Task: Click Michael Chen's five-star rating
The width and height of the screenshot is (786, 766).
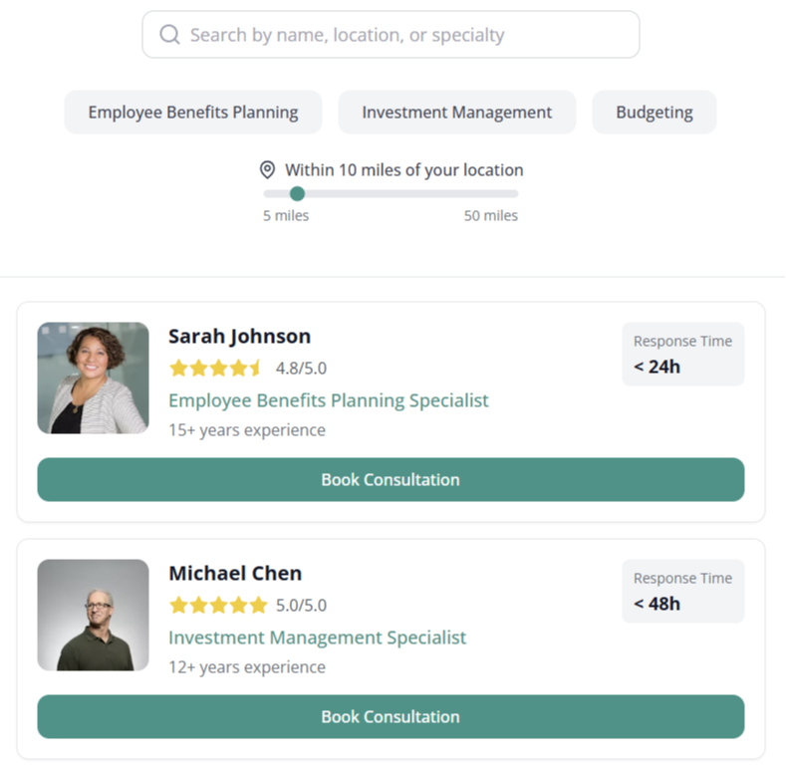Action: tap(218, 605)
